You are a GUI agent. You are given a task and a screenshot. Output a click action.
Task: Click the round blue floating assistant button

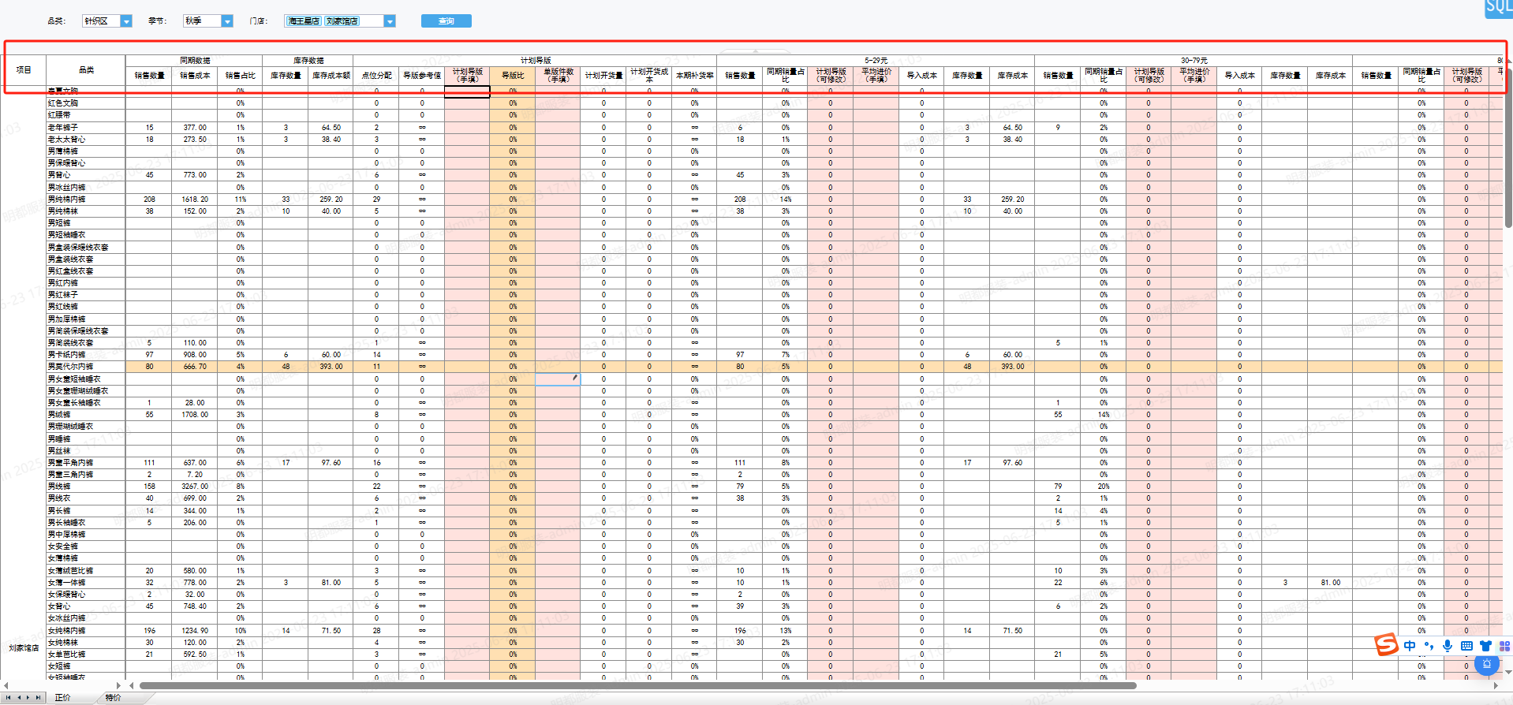(1487, 664)
